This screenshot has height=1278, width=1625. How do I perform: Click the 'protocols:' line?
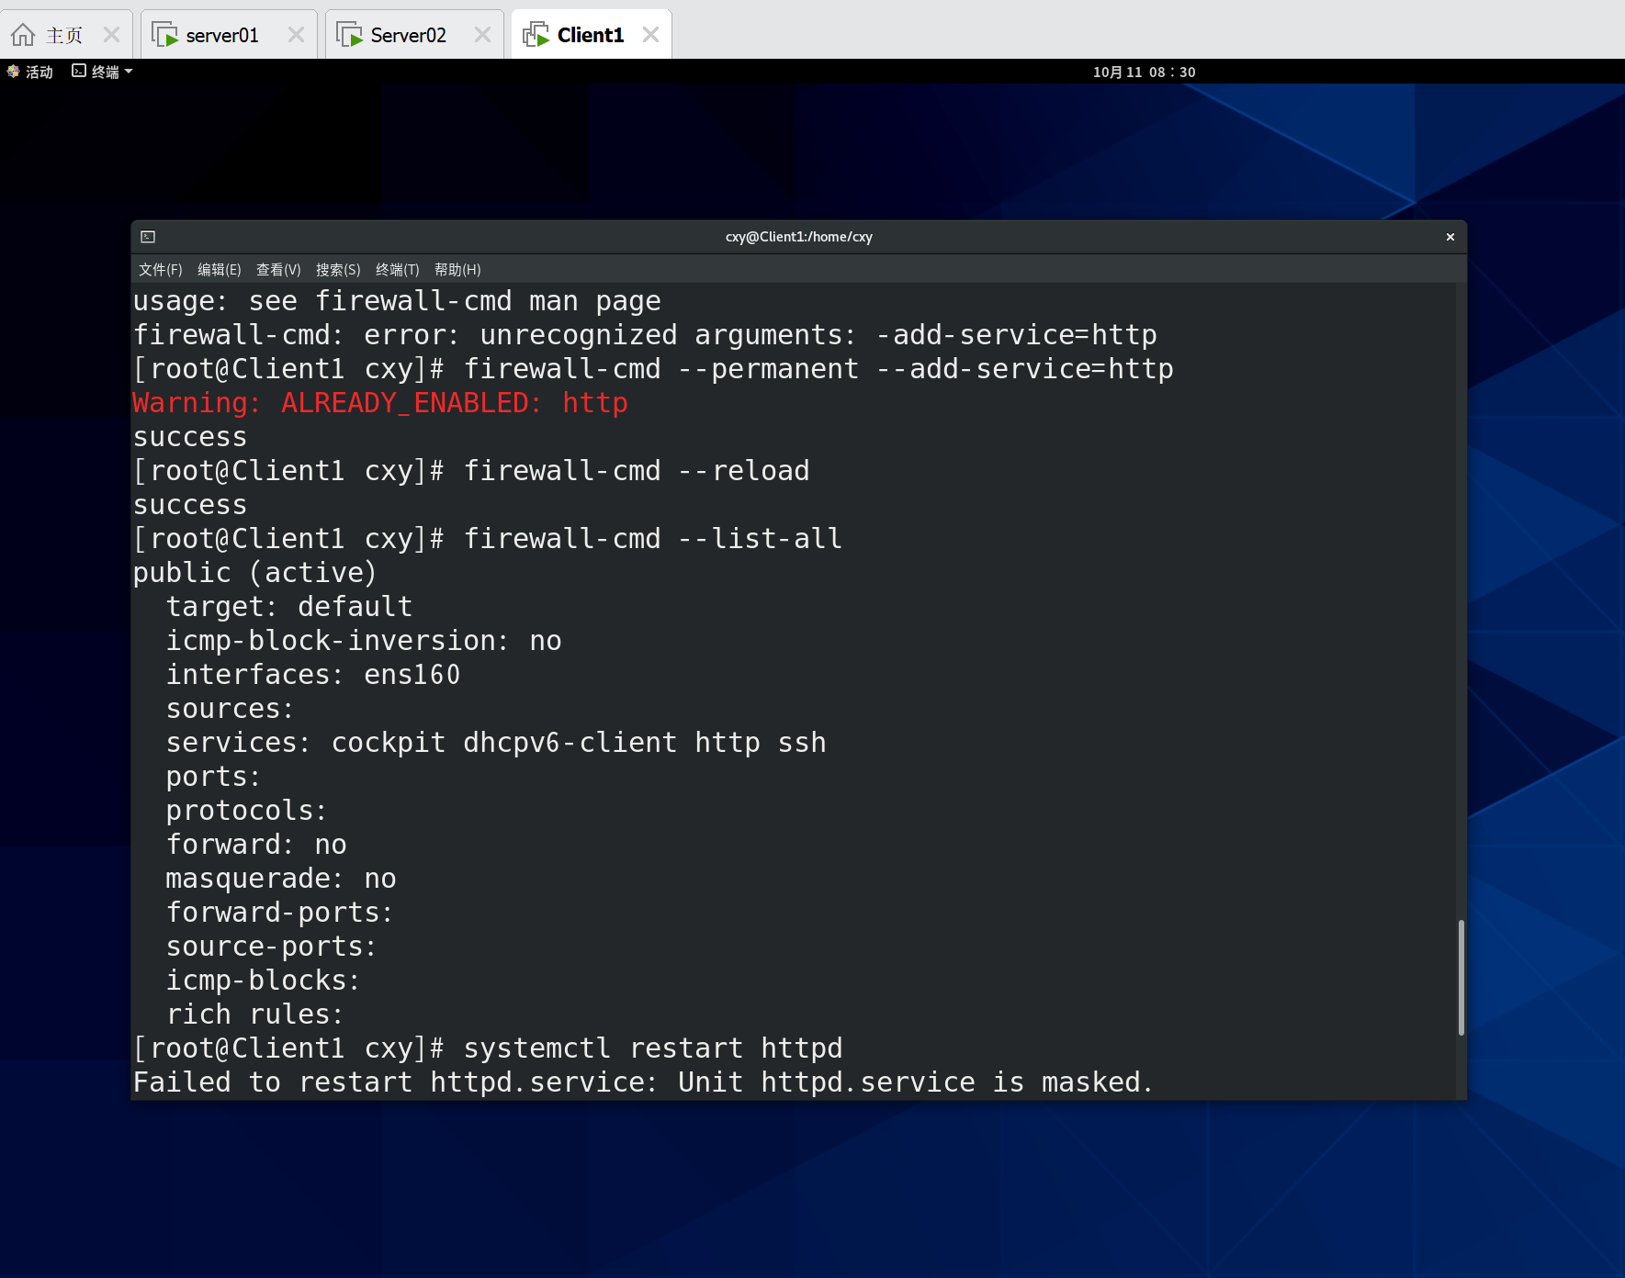(247, 811)
